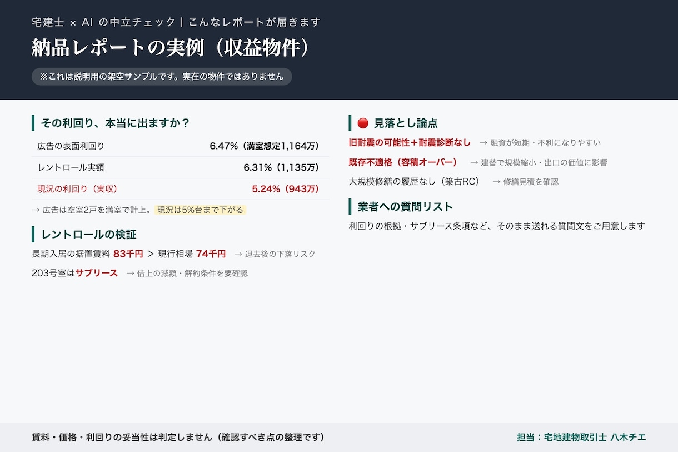Select the row label レントロール実額
The image size is (678, 452).
point(71,167)
